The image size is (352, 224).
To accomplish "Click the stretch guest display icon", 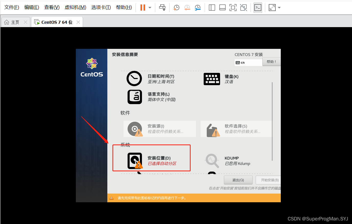I will (x=272, y=8).
